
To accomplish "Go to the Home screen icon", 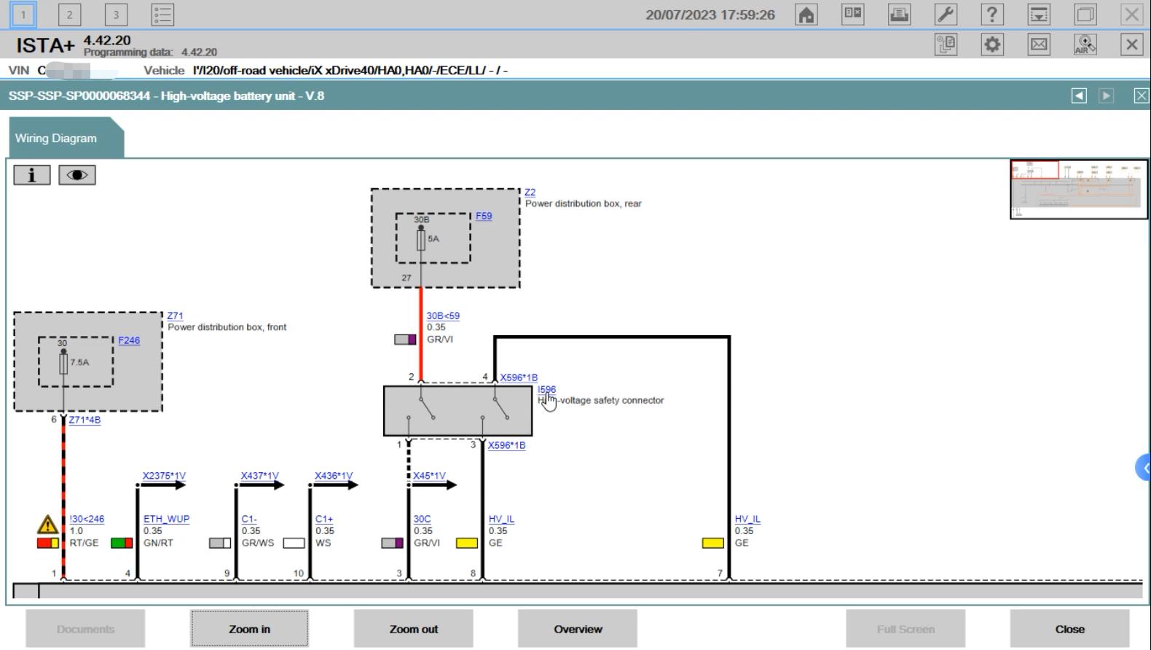I will coord(806,15).
